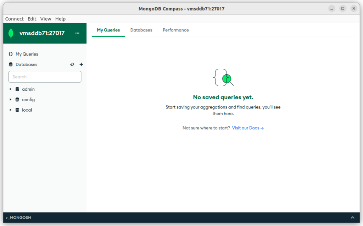Open the Visit our Docs link
Image resolution: width=363 pixels, height=226 pixels.
[x=247, y=128]
